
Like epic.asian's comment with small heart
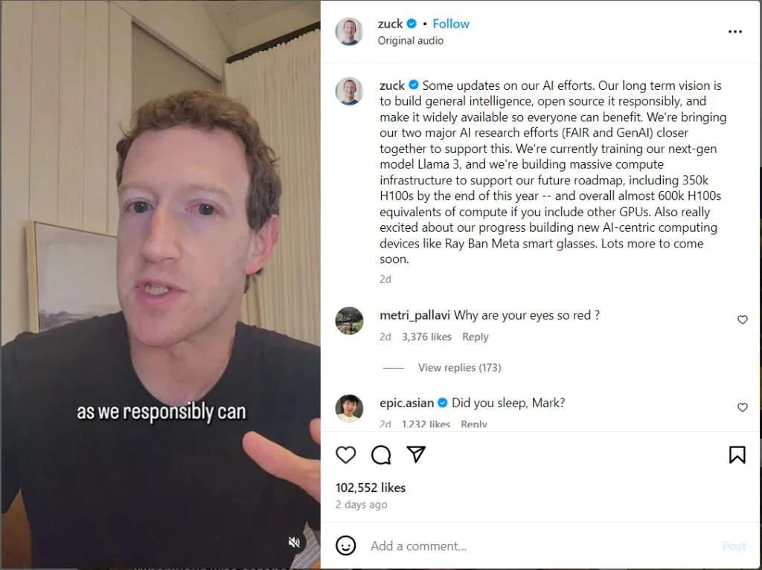(742, 407)
